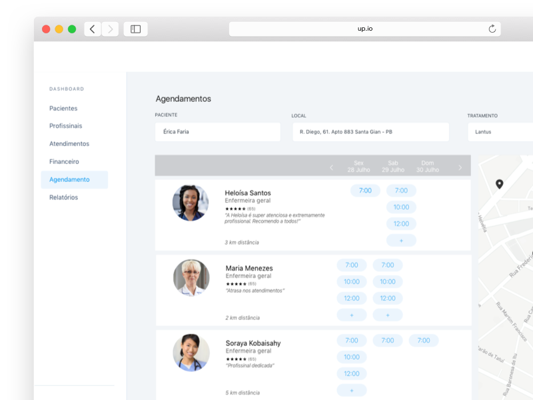Click the plus icon below Heloísa Santos' time slots

tap(401, 240)
